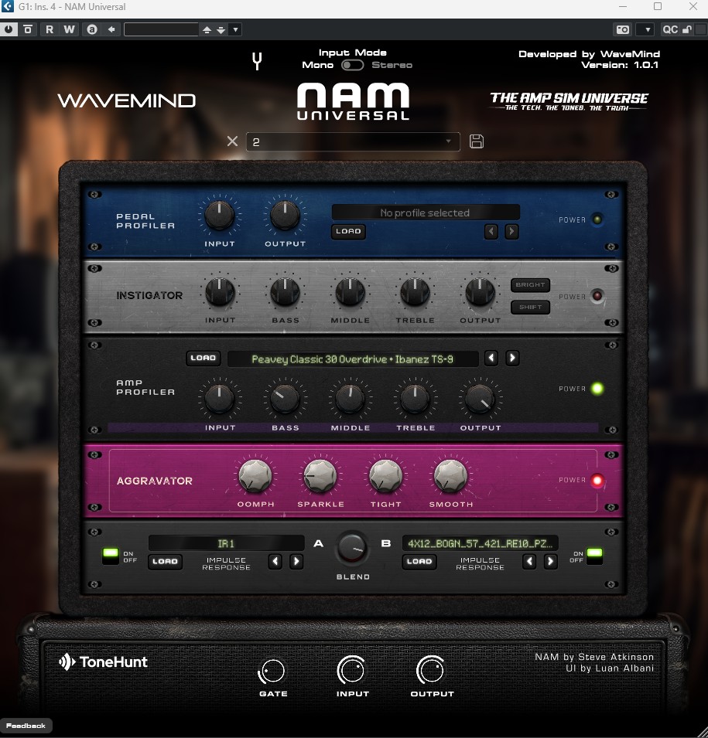
Task: Click the Feedback button
Action: coord(26,726)
